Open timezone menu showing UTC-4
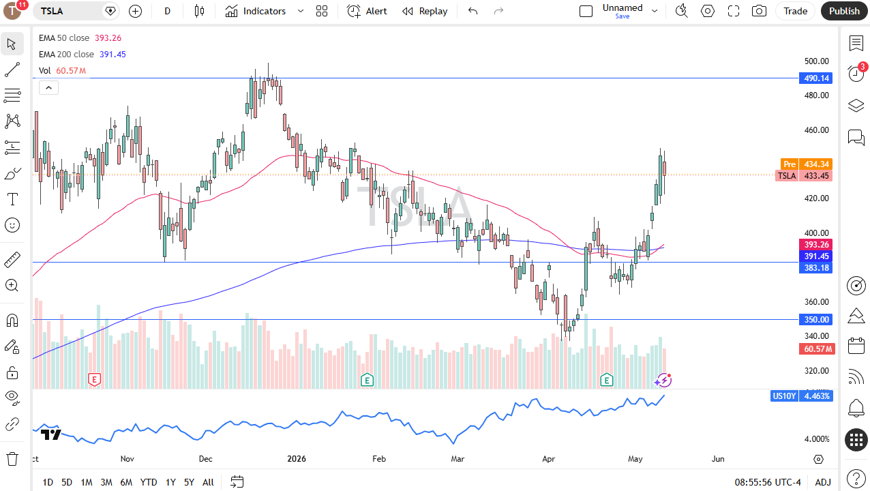Image resolution: width=870 pixels, height=491 pixels. coord(768,482)
